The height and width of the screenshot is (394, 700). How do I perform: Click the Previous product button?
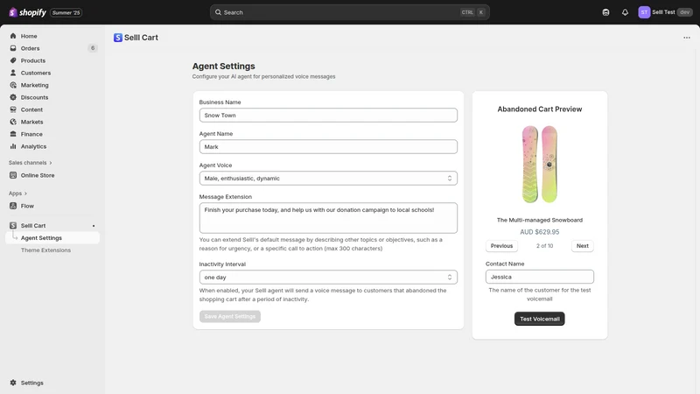[x=501, y=246]
